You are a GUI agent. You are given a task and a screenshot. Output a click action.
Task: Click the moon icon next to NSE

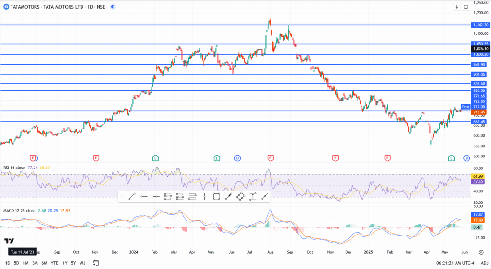113,7
